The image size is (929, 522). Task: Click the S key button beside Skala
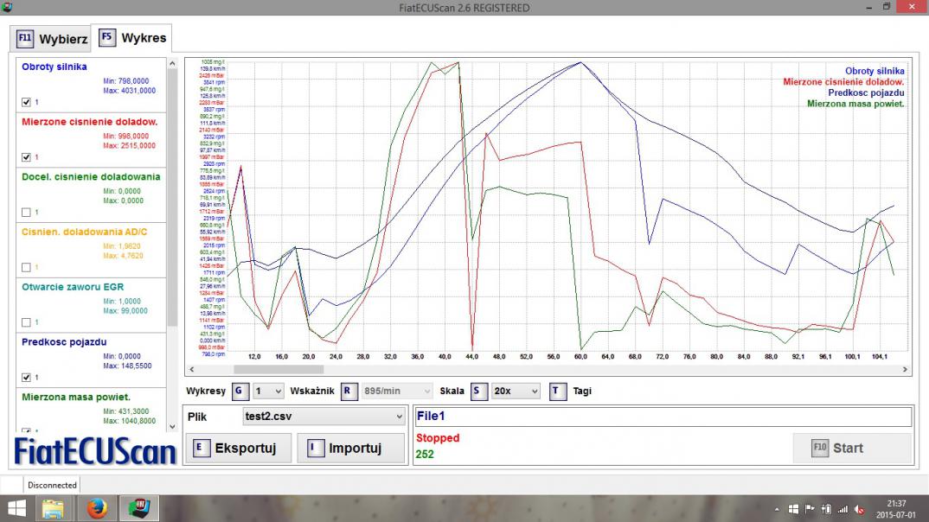point(478,391)
